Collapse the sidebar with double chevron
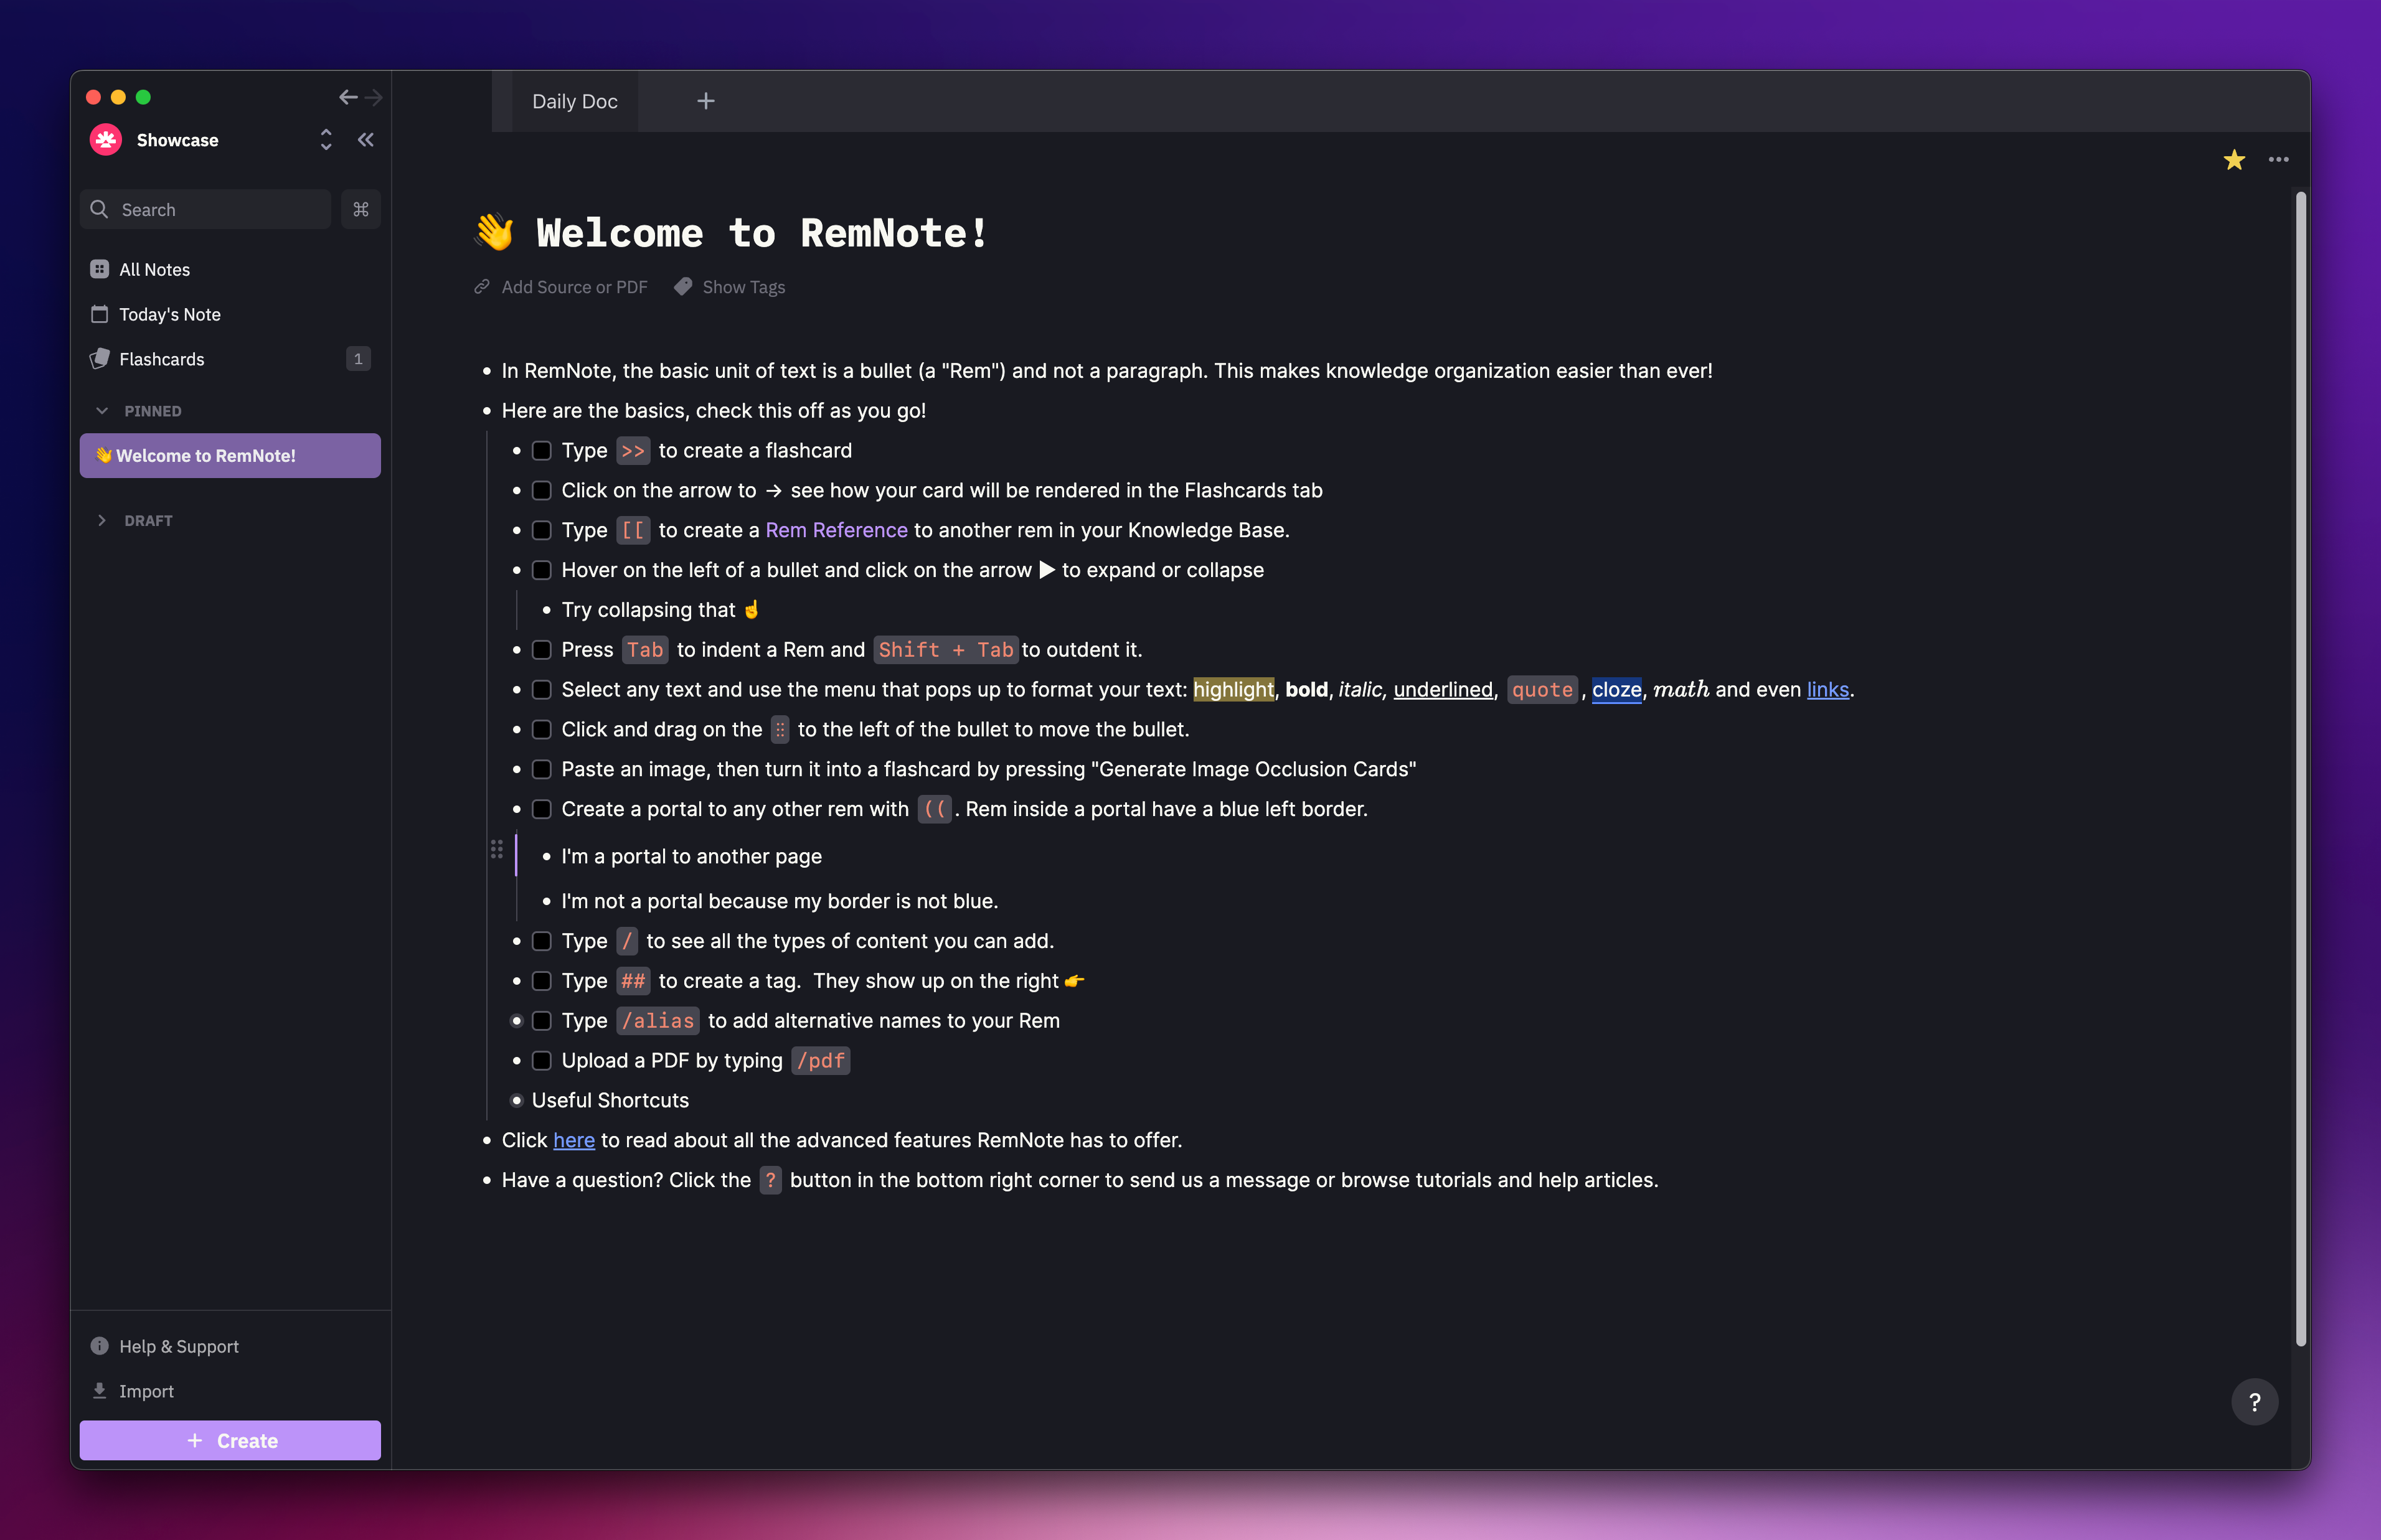 pyautogui.click(x=366, y=140)
